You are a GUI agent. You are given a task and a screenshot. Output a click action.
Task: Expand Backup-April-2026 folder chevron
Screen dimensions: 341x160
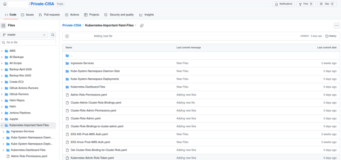[x=2, y=69]
